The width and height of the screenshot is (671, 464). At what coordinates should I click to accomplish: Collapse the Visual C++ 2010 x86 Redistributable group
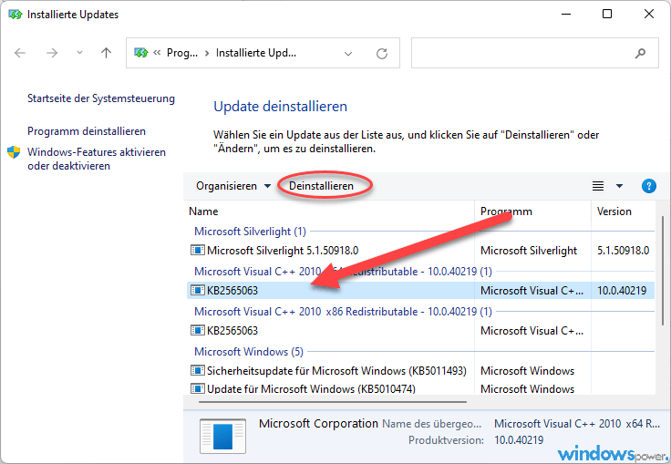pos(343,312)
